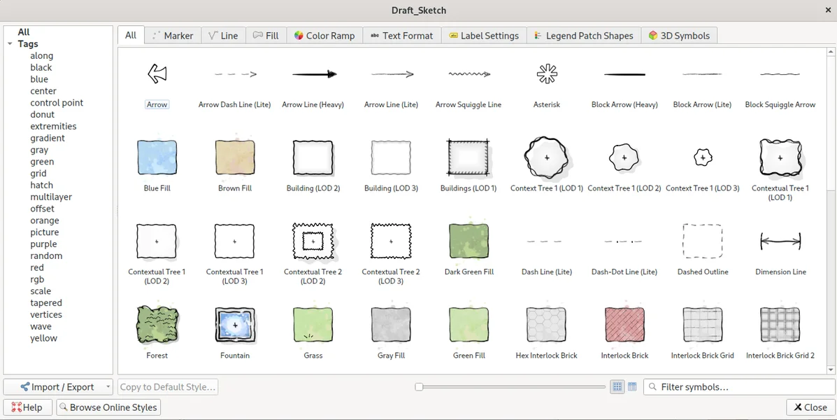Collapse the Tags tree node
The width and height of the screenshot is (837, 420).
10,44
